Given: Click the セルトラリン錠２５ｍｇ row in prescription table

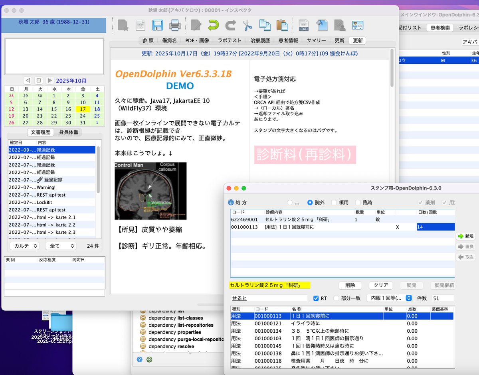Looking at the screenshot, I should pos(342,219).
